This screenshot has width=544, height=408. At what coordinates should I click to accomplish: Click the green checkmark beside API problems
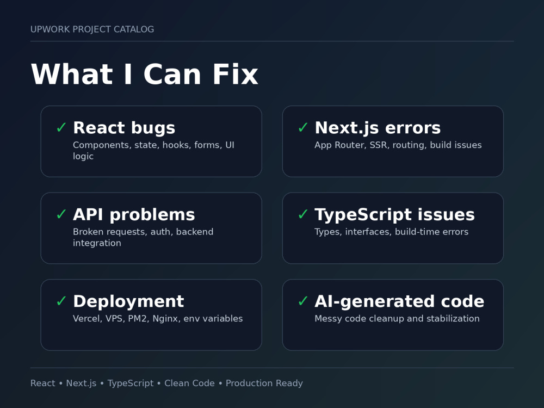61,214
